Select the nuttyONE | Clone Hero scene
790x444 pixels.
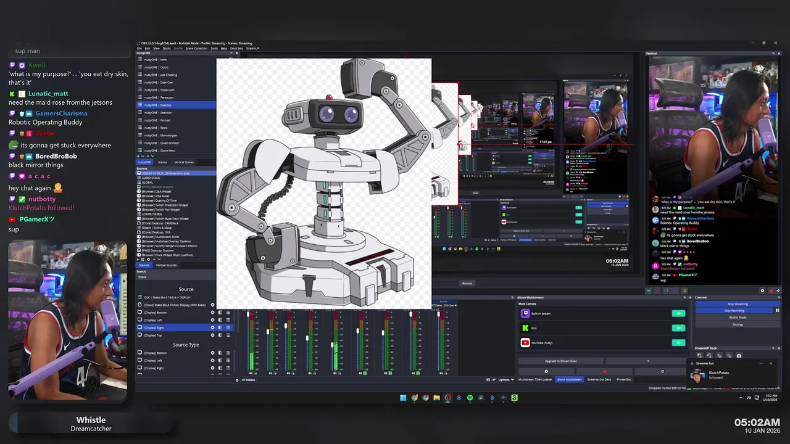(x=176, y=150)
